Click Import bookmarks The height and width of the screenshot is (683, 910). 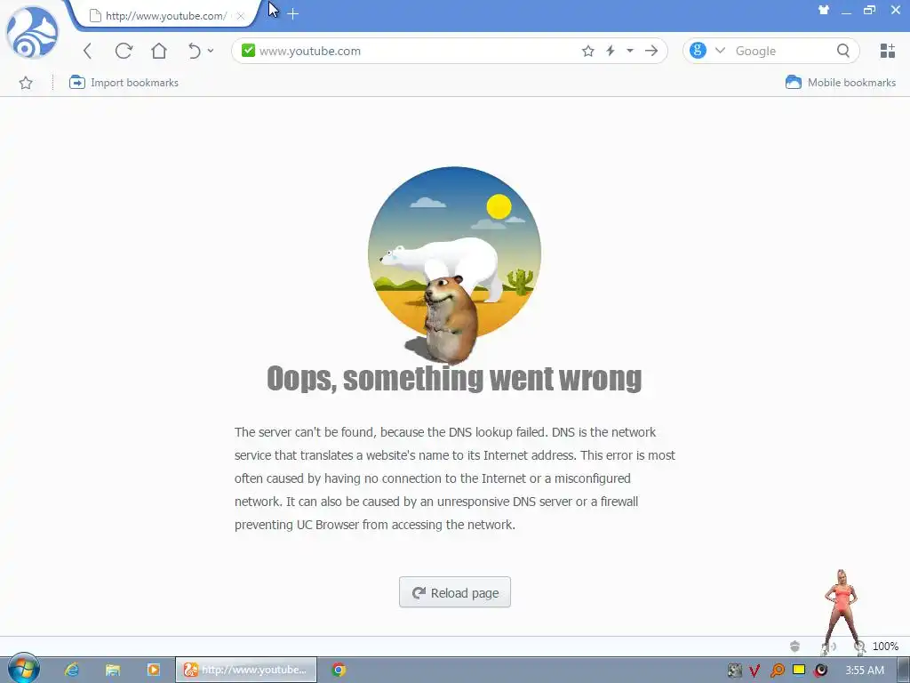tap(124, 83)
